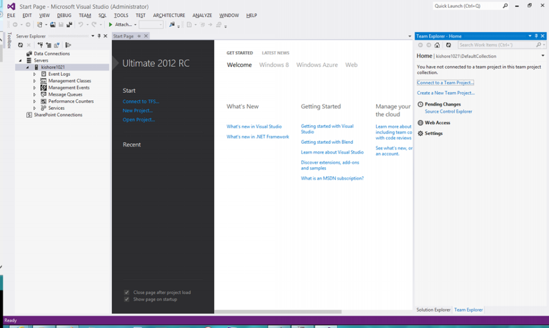Click the Find in Files toolbar icon
The width and height of the screenshot is (549, 328).
[172, 25]
